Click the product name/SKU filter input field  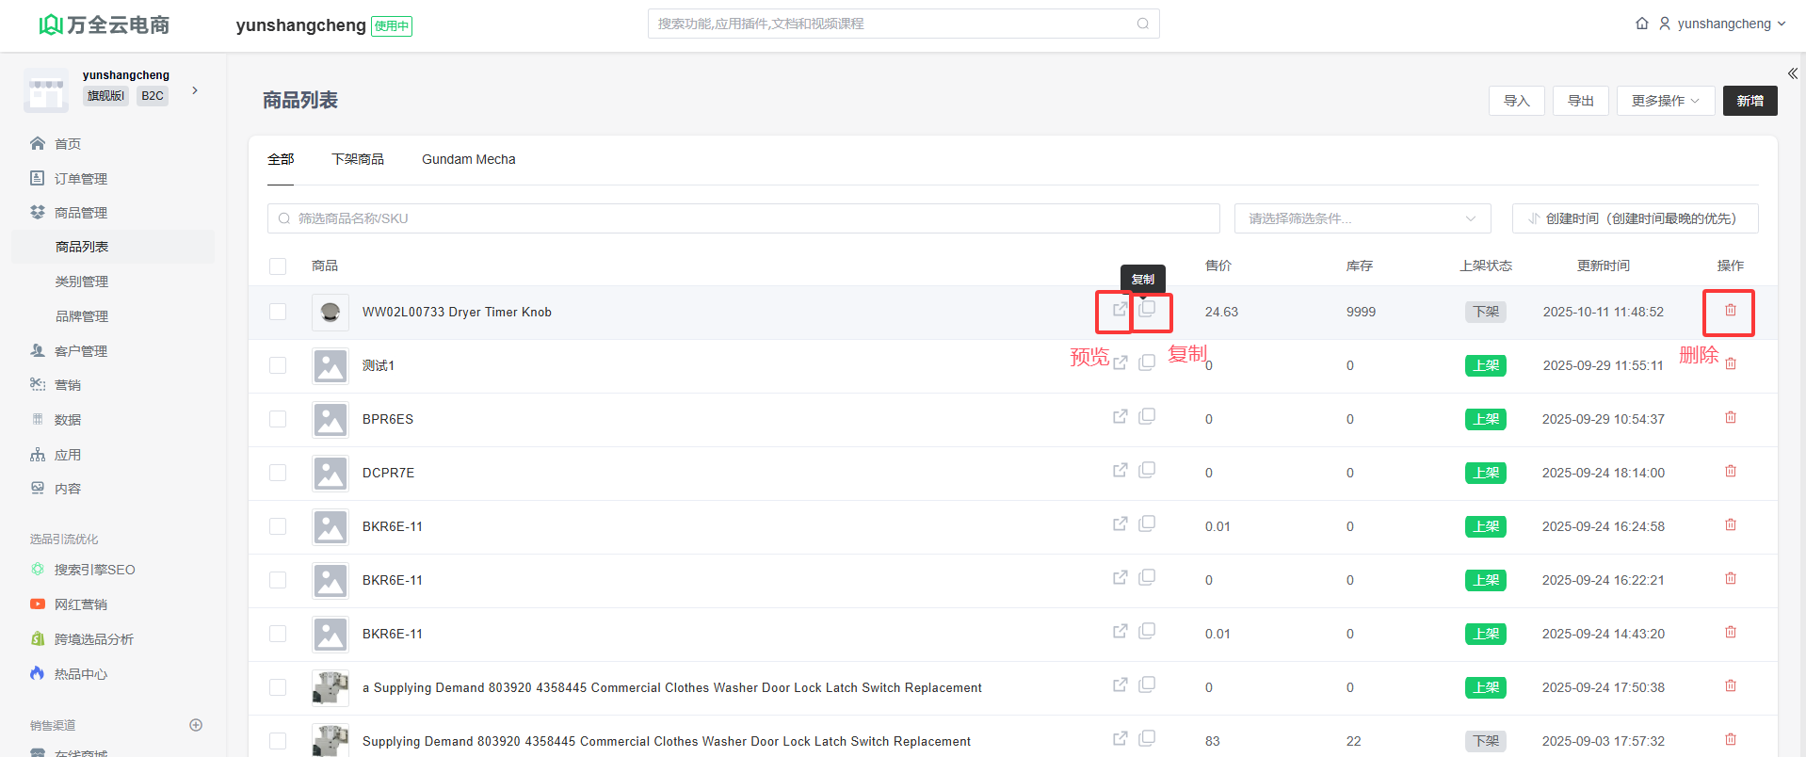coord(744,218)
